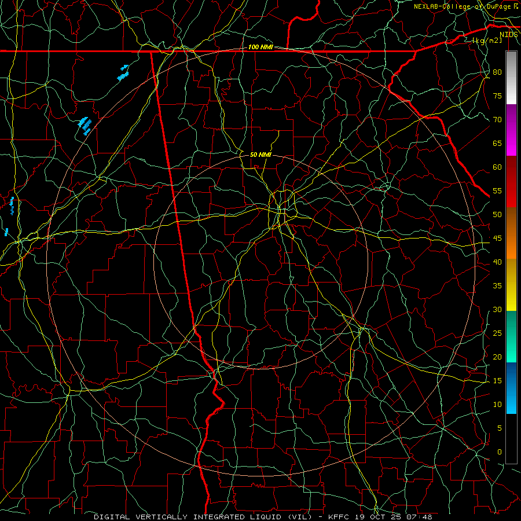Image resolution: width=521 pixels, height=521 pixels.
Task: Click the scale value 65
Action: click(497, 144)
